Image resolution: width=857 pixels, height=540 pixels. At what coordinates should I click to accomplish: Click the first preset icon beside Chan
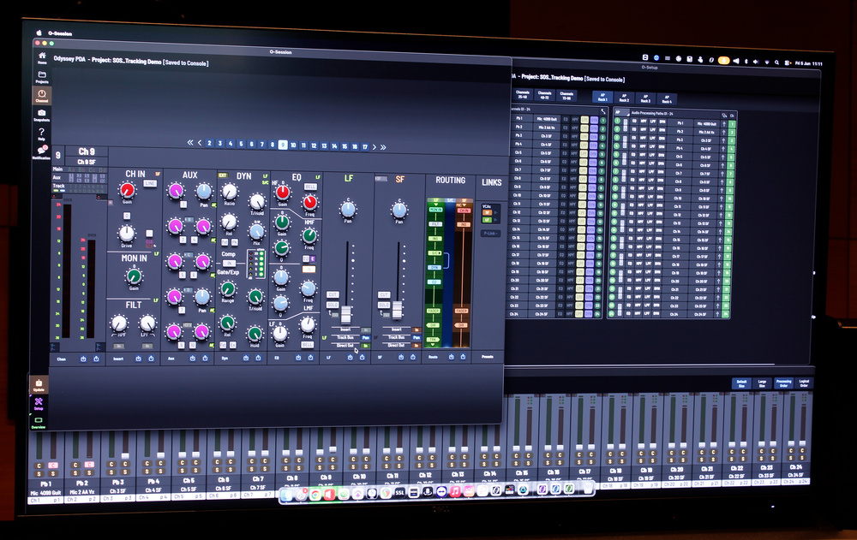click(x=84, y=359)
